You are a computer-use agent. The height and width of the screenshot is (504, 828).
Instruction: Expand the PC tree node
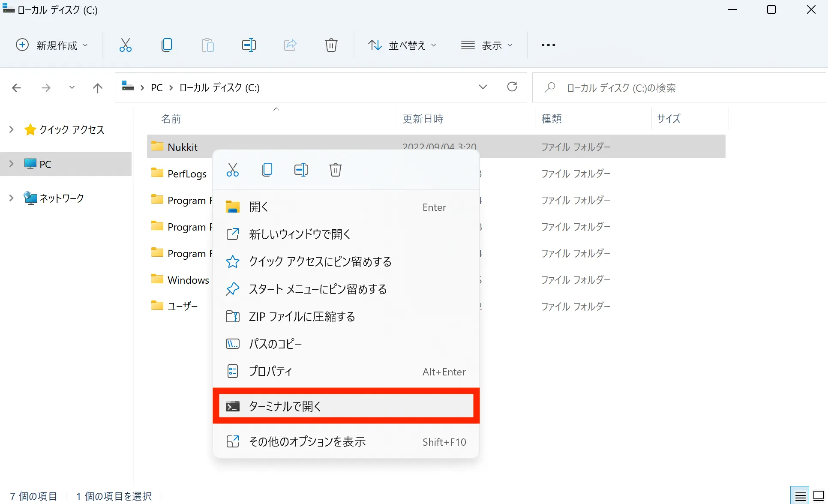tap(12, 164)
